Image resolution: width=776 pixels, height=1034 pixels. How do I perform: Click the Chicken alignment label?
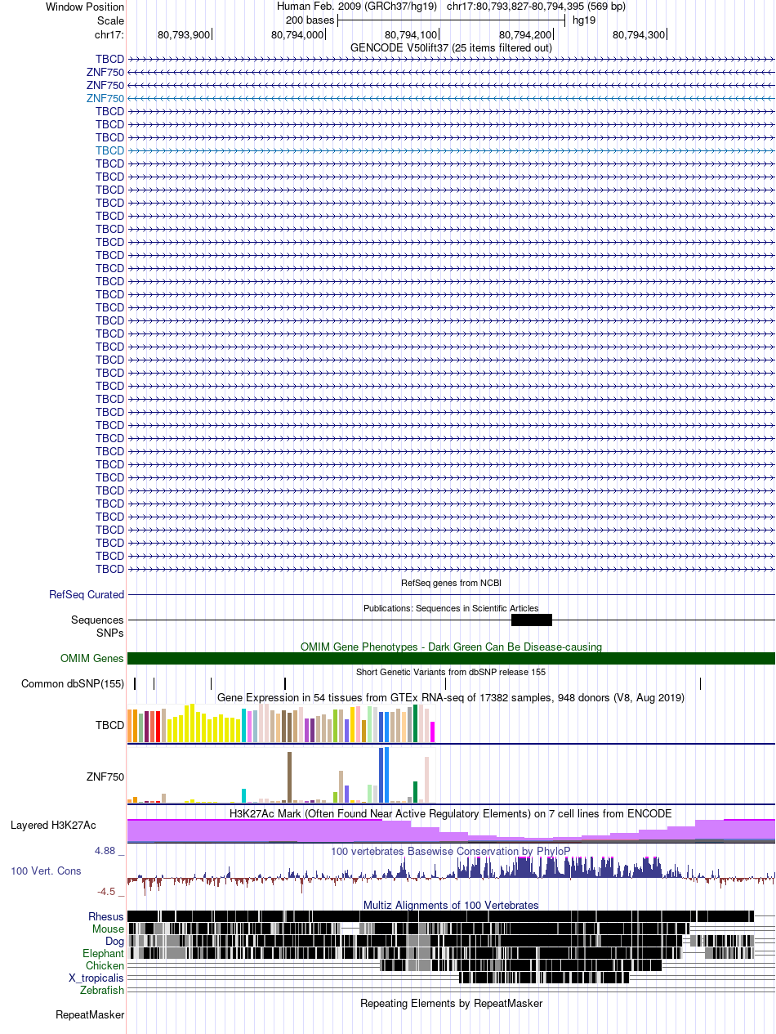[x=105, y=965]
